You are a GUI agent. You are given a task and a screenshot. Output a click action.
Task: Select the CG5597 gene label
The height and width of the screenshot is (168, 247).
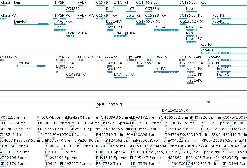click(103, 3)
